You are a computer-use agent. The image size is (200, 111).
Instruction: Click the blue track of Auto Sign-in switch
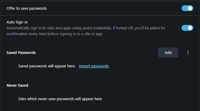coord(185,28)
